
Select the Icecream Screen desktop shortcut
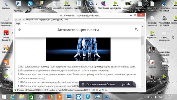coord(6,65)
